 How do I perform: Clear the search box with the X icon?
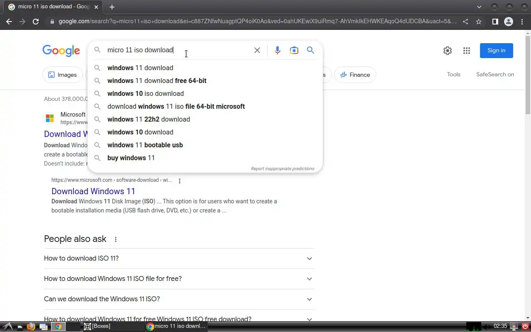click(x=257, y=50)
